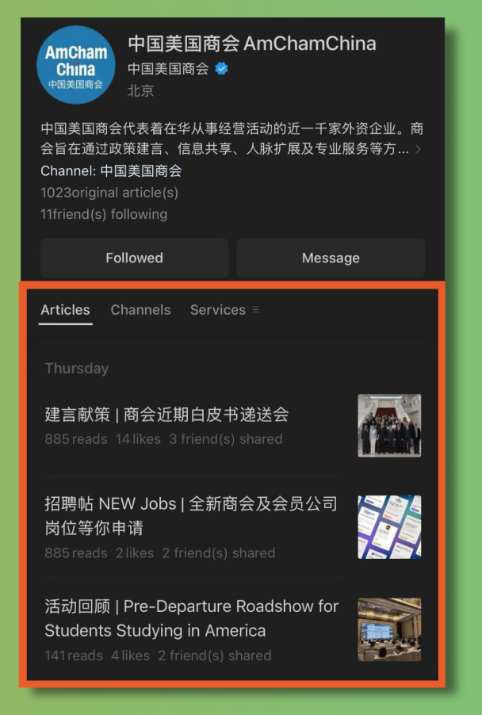482x715 pixels.
Task: Click the 北京 location label
Action: pyautogui.click(x=140, y=90)
